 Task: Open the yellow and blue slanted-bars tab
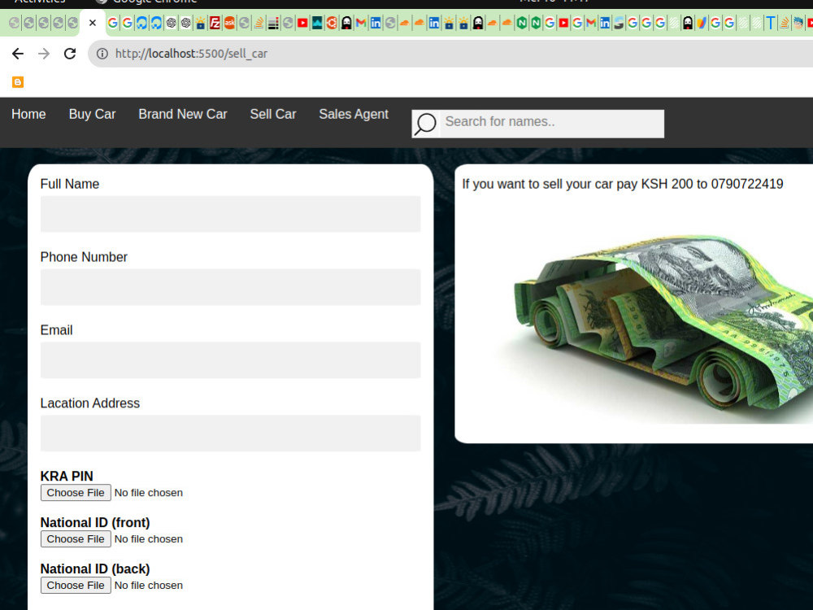click(702, 23)
